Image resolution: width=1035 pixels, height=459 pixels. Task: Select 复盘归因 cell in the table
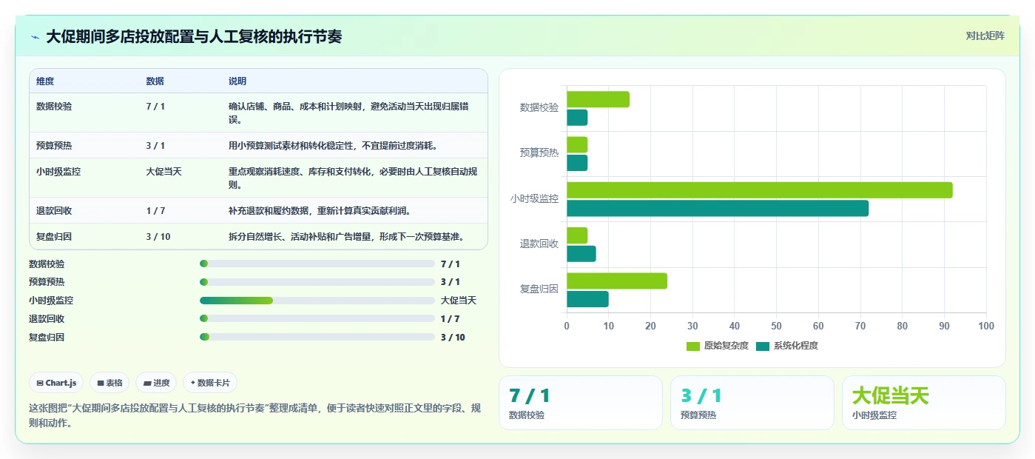coord(54,236)
